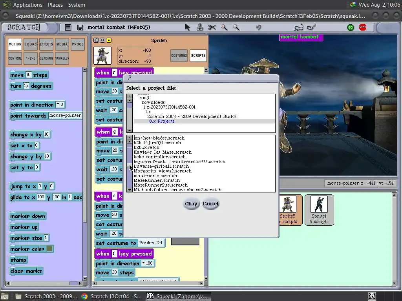402x301 pixels.
Task: Click the new cat sprite icon
Action: [299, 27]
